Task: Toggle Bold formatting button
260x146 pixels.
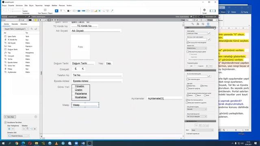Action: point(40,20)
